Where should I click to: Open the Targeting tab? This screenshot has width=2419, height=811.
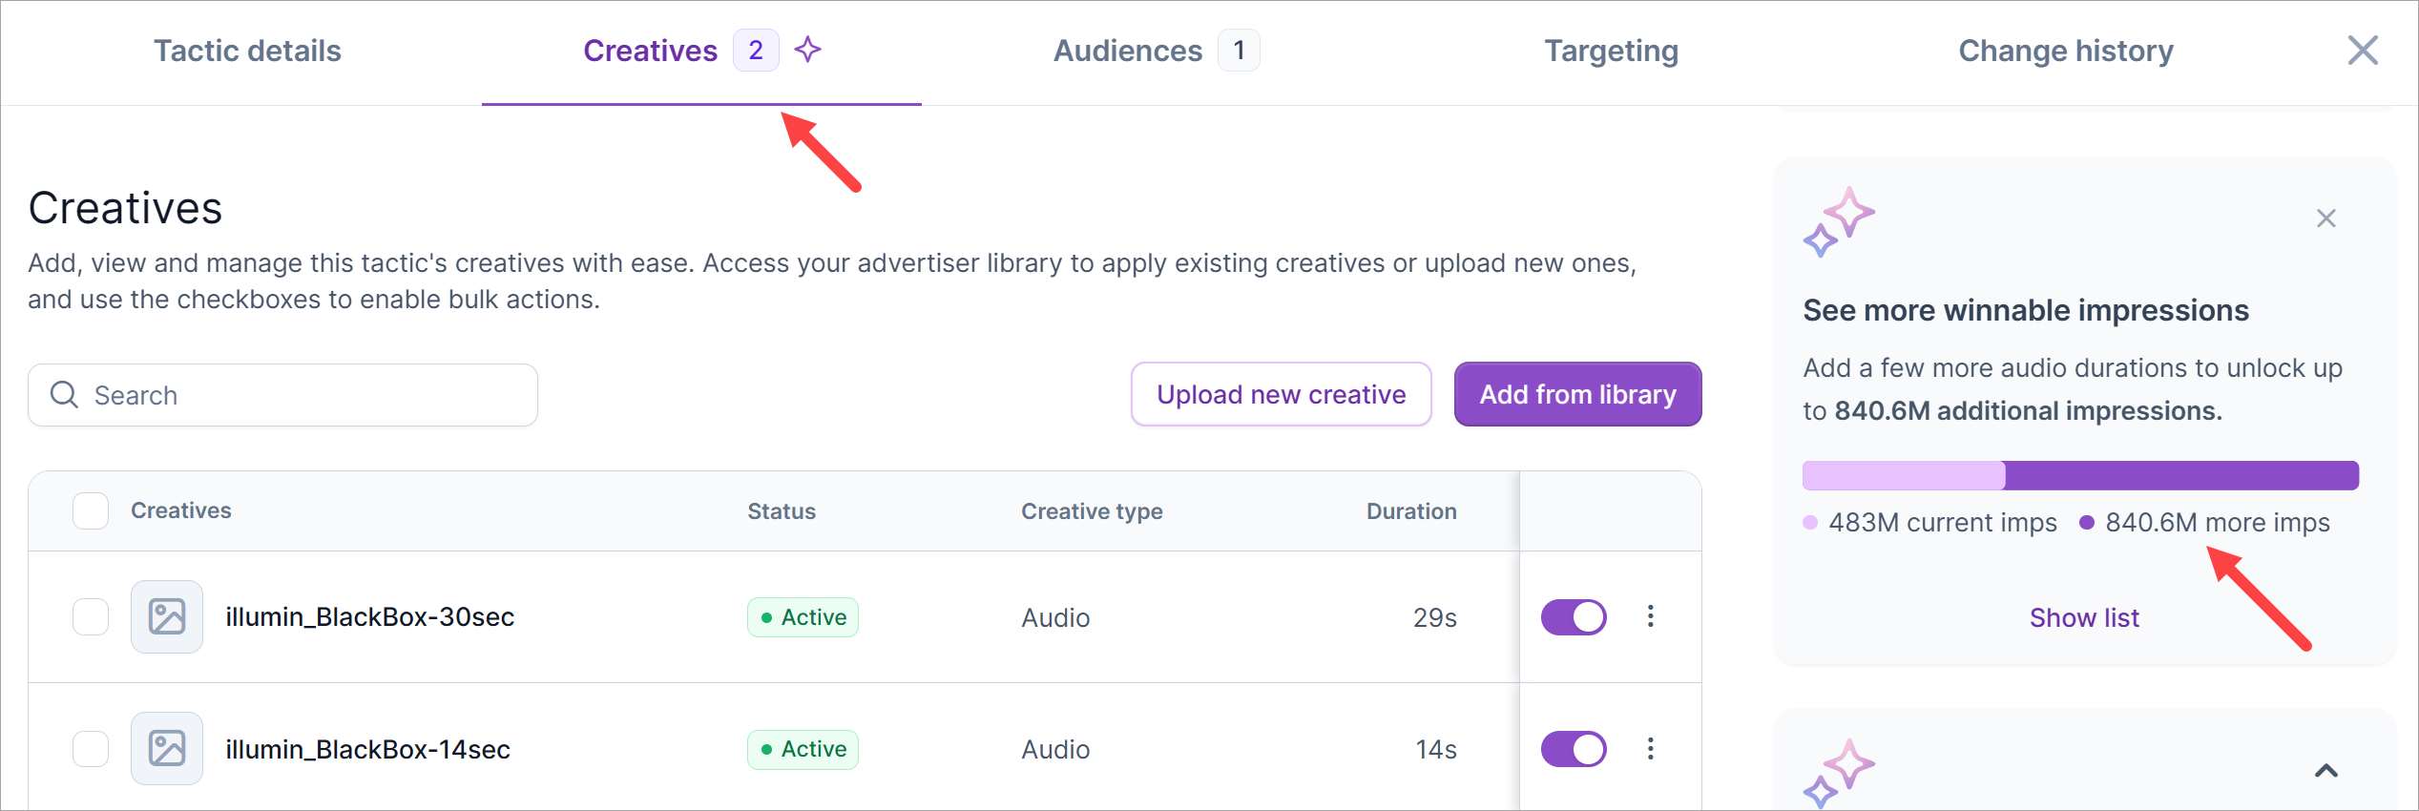pos(1611,51)
